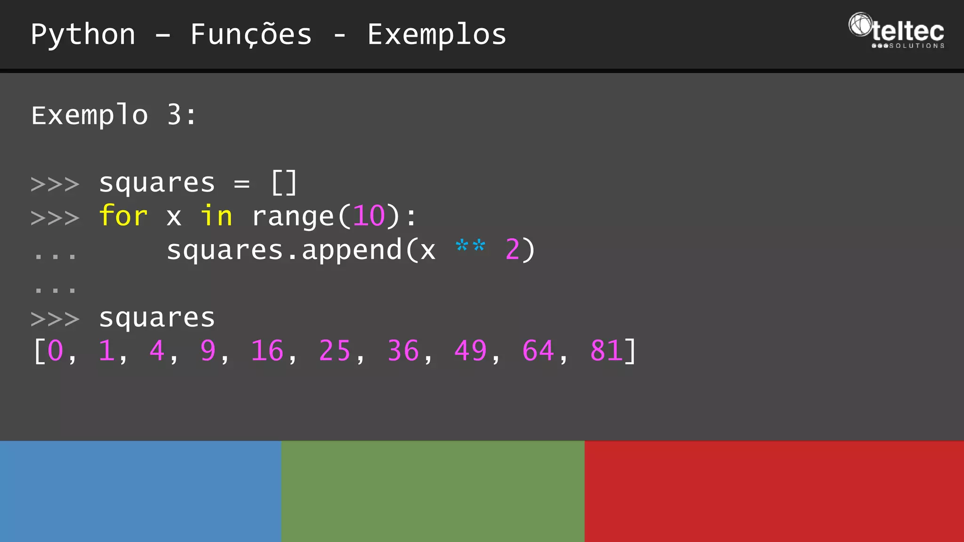Viewport: 964px width, 542px height.
Task: Click the number 49 in output list
Action: point(470,351)
